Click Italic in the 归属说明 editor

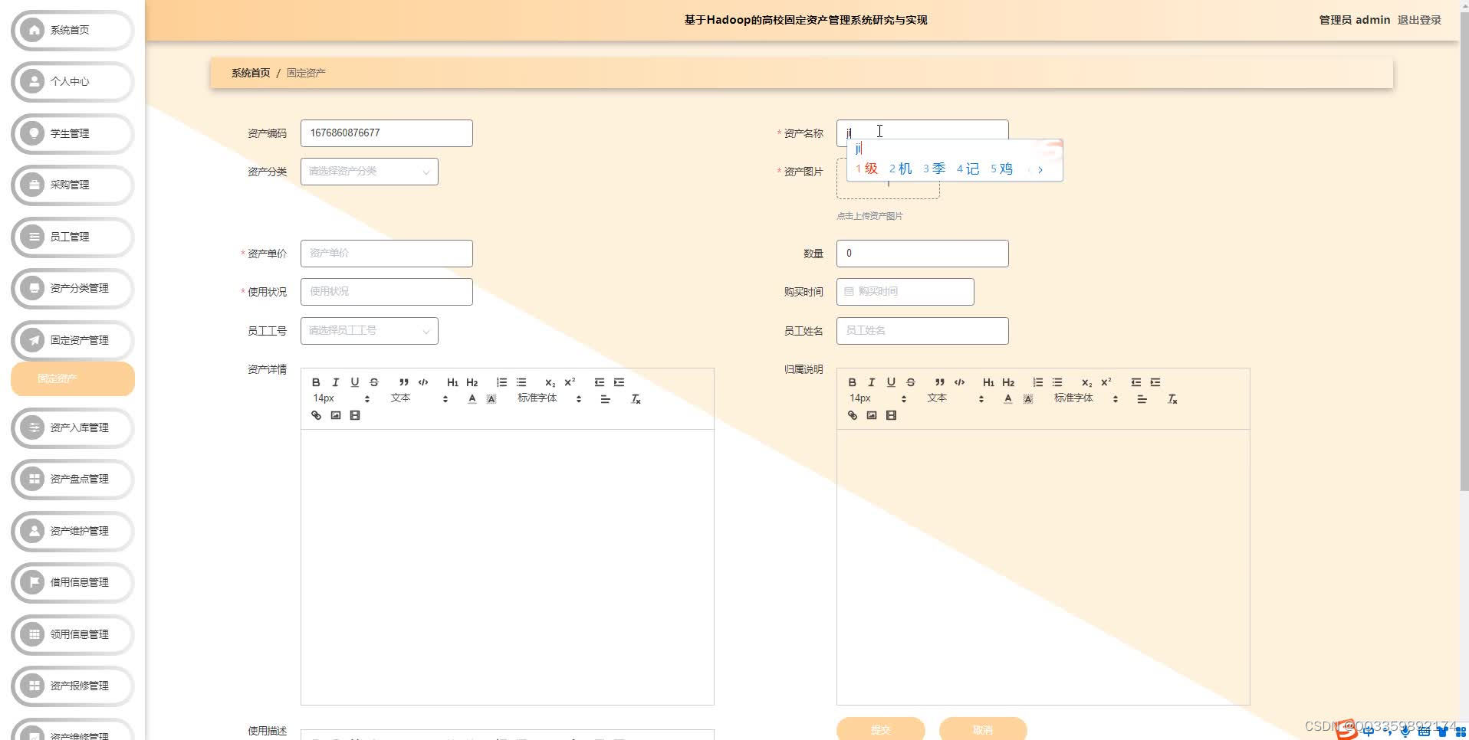(x=871, y=382)
